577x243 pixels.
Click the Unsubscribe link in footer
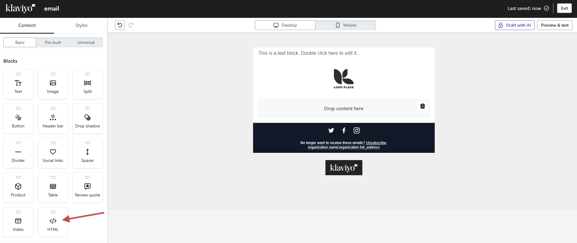coord(376,143)
